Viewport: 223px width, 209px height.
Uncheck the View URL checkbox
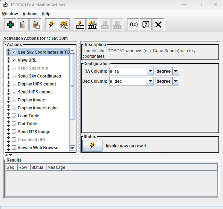[14, 60]
